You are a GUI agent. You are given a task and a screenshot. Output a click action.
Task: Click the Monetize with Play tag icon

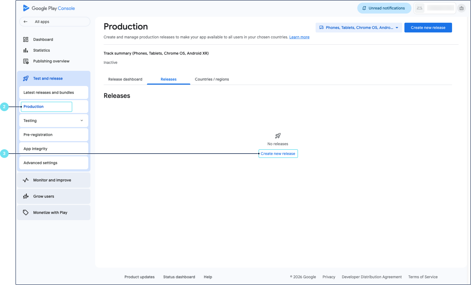pyautogui.click(x=26, y=213)
